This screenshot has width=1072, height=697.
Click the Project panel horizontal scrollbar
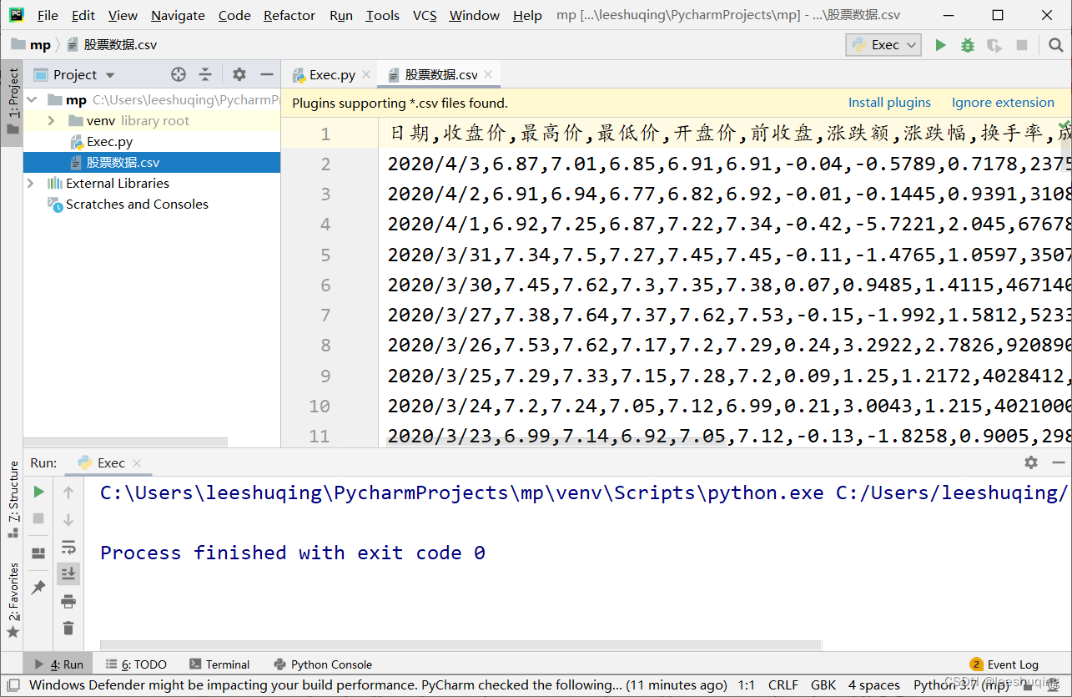[125, 442]
